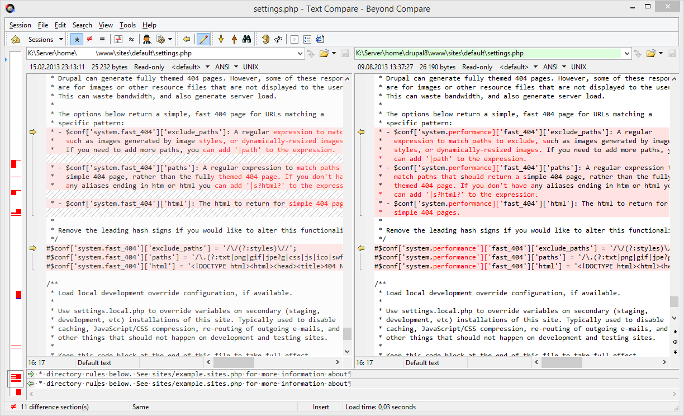
Task: Click 'Load time: 0,03 seconds' status text
Action: tap(381, 407)
